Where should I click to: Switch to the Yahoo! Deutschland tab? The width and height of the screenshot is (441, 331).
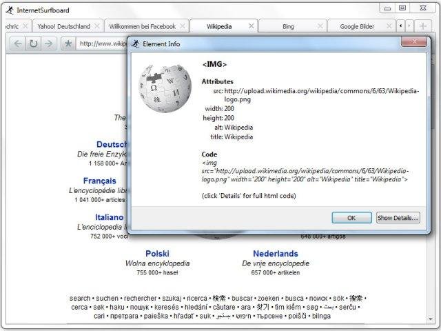click(64, 26)
